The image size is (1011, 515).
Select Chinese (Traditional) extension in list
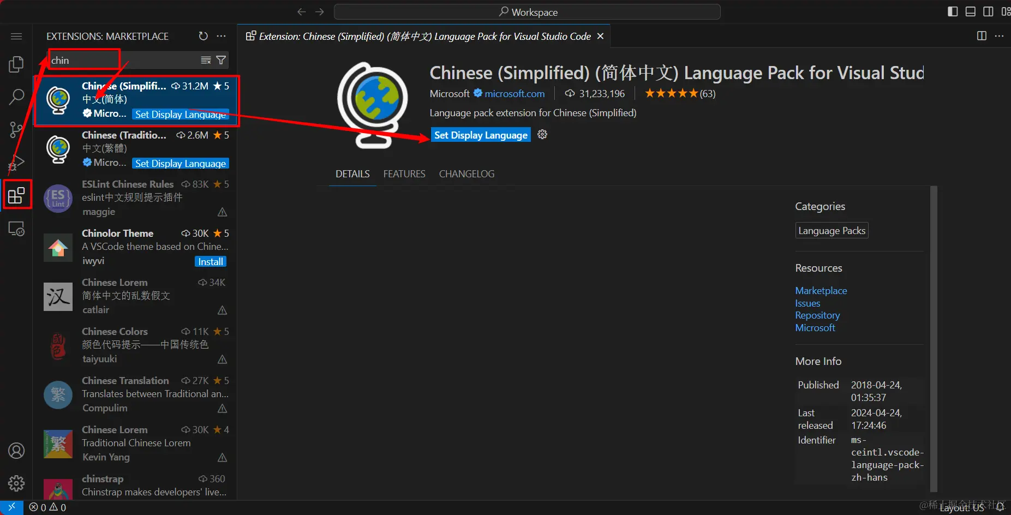click(135, 150)
